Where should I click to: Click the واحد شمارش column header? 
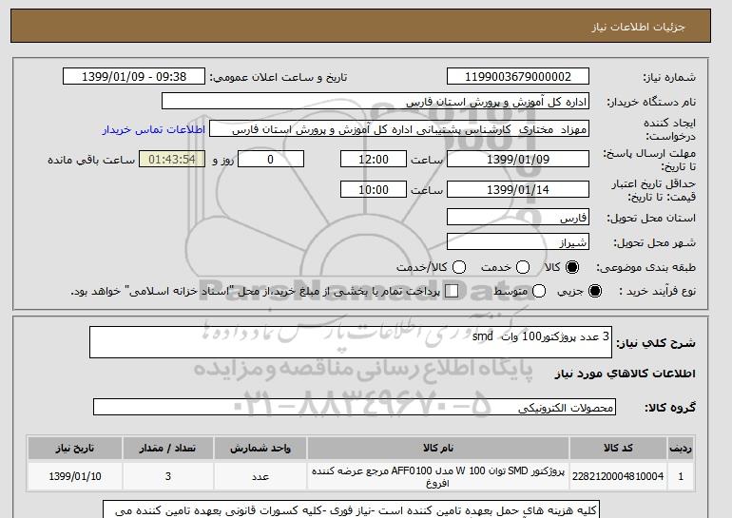tap(260, 448)
